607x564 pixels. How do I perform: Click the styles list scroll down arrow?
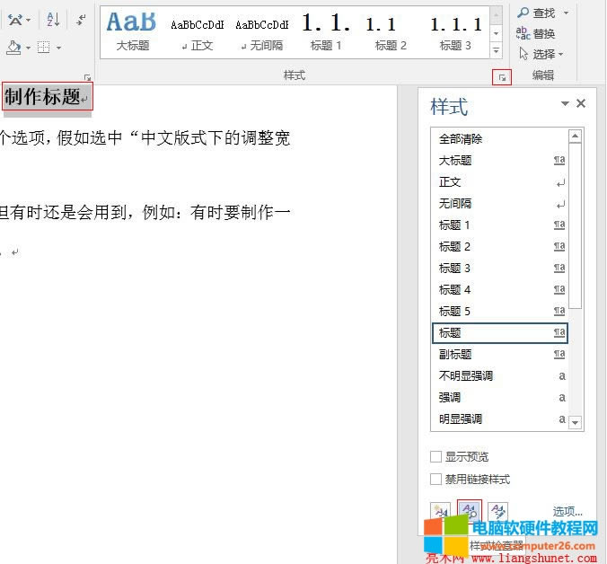pyautogui.click(x=576, y=421)
